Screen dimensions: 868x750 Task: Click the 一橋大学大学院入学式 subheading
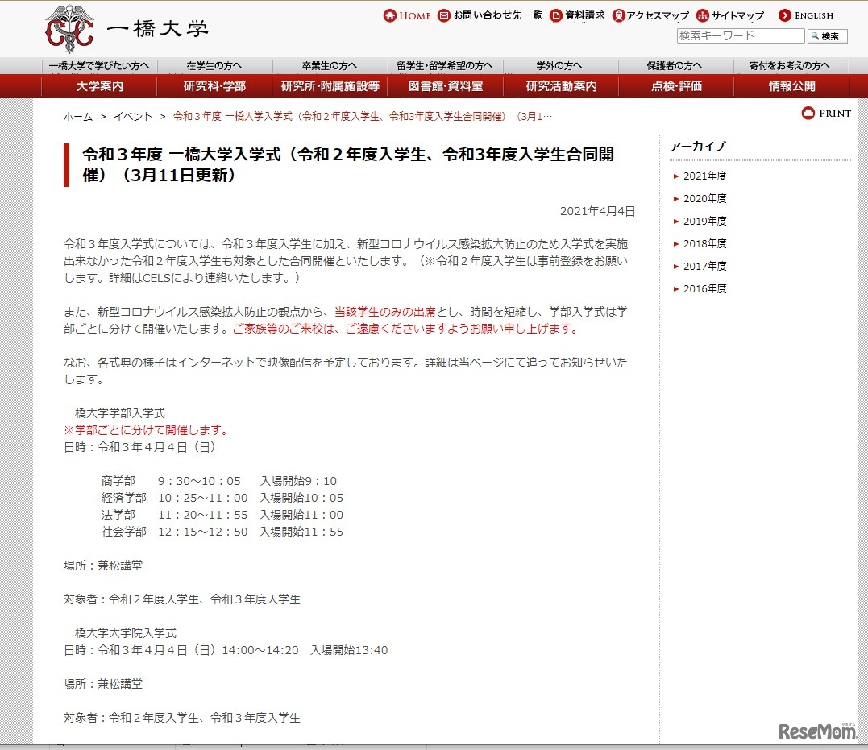[120, 633]
